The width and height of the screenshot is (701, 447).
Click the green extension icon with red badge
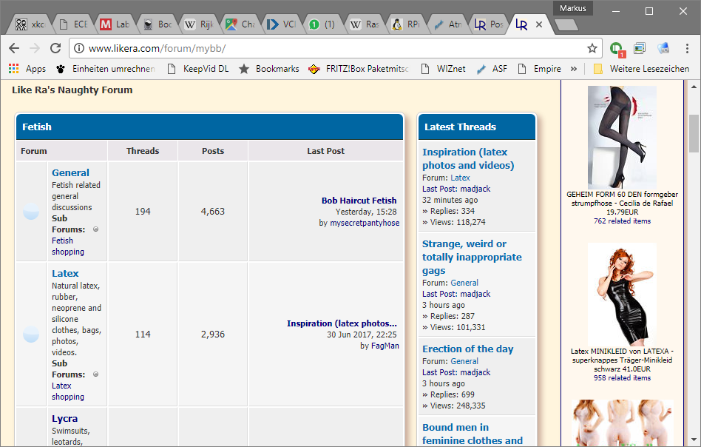616,49
